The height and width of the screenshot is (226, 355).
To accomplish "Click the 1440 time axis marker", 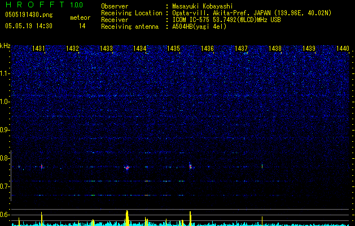I will pyautogui.click(x=343, y=48).
